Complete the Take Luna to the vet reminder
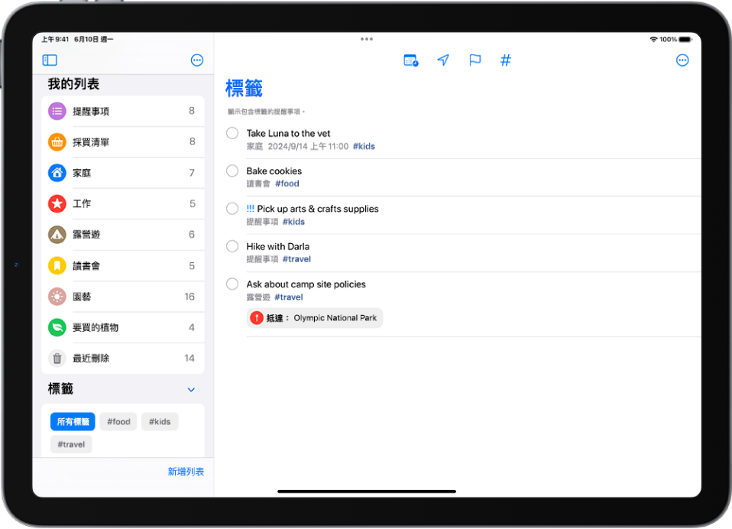The image size is (732, 529). pyautogui.click(x=232, y=133)
